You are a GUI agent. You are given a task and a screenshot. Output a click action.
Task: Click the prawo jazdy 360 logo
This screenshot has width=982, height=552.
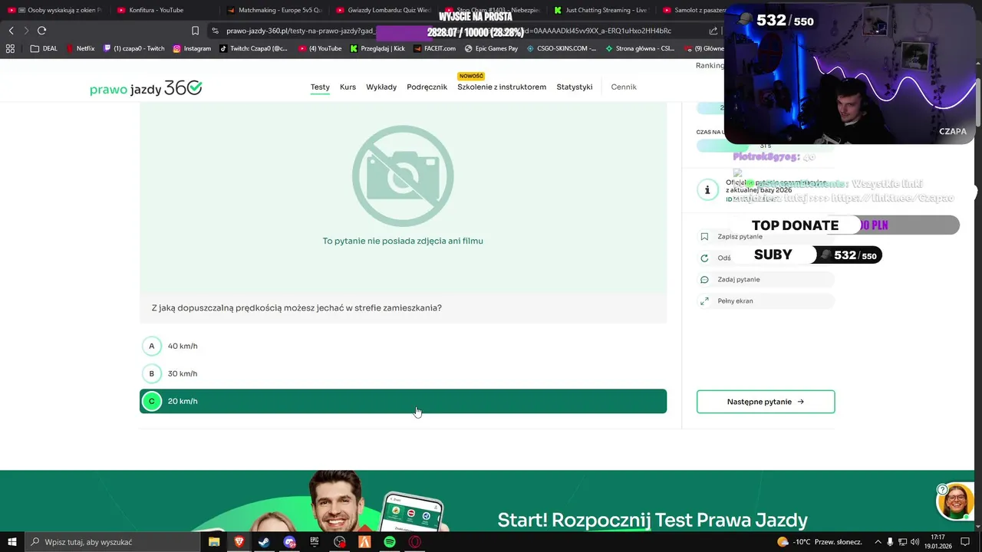coord(146,88)
